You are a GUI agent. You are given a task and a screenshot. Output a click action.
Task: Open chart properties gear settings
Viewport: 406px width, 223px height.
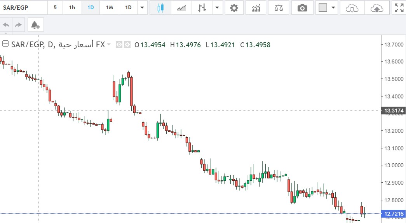234,8
